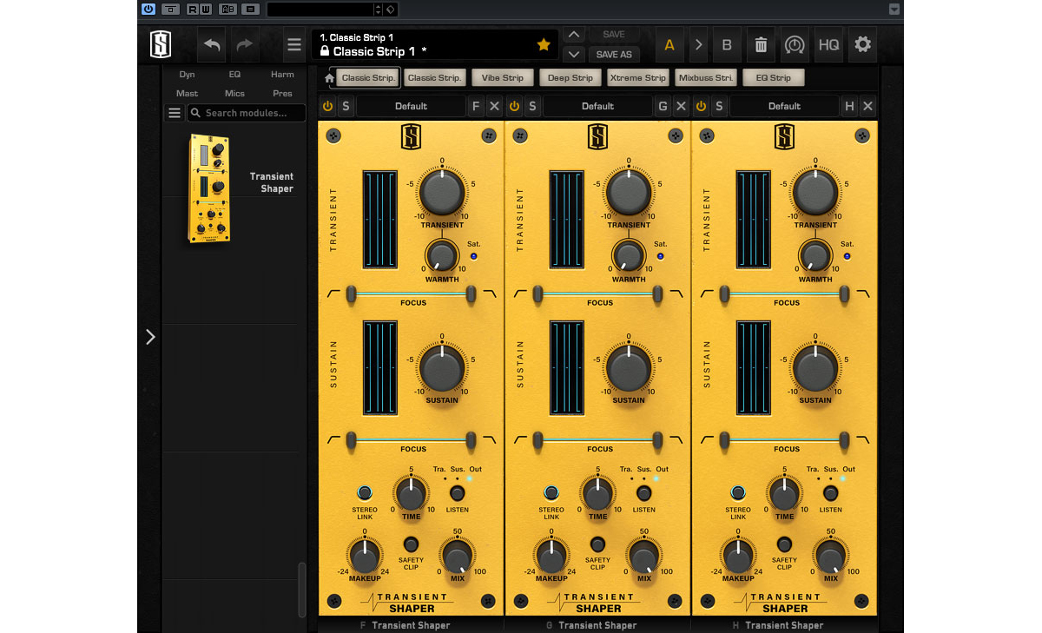Expand the left side panel arrow
Screen dimensions: 1042x633
150,337
